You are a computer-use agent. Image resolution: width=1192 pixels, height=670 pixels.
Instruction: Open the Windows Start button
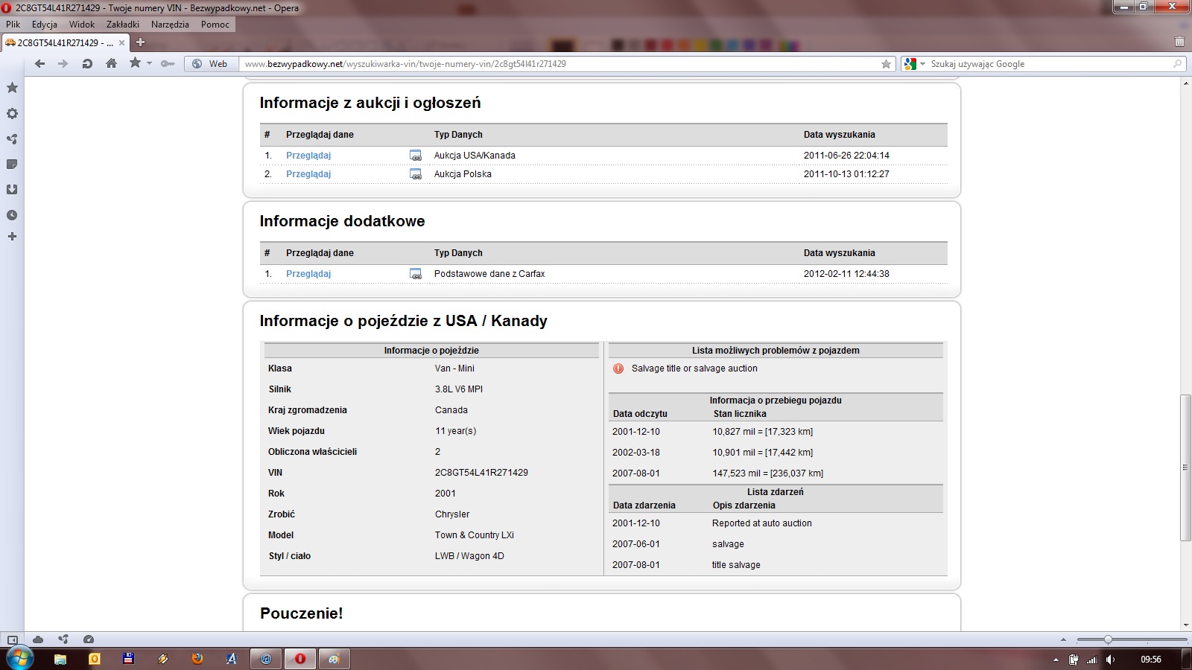pyautogui.click(x=20, y=658)
